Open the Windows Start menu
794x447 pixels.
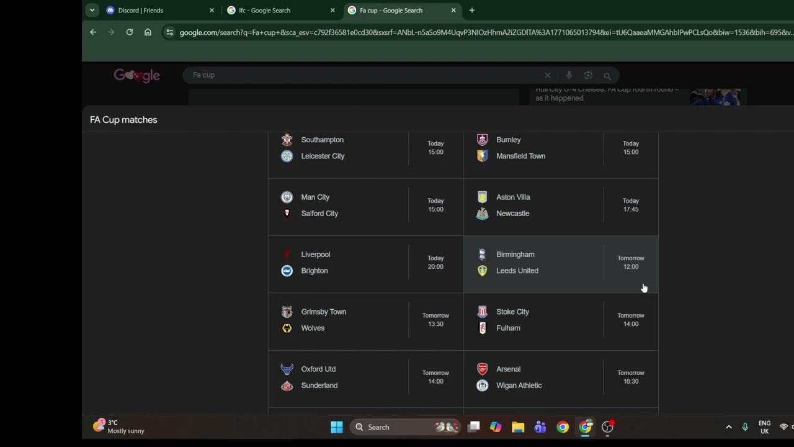(x=337, y=427)
